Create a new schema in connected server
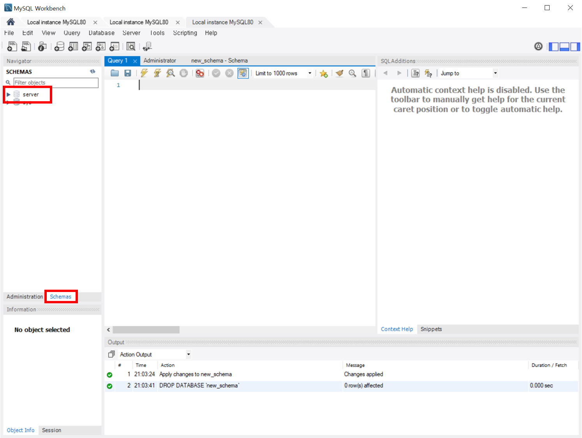This screenshot has height=438, width=582. [59, 47]
